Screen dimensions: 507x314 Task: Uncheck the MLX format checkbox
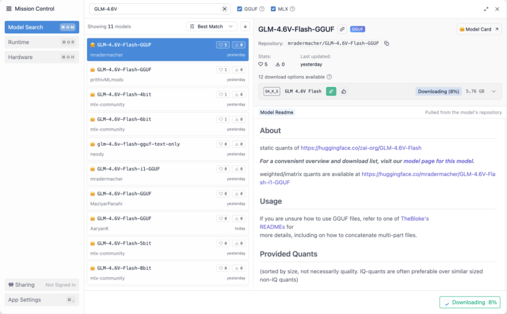[273, 9]
